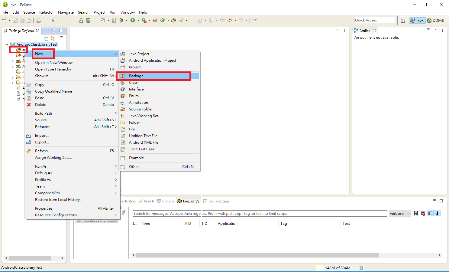Toggle the Lint checkmark toolbar button
The width and height of the screenshot is (449, 272).
point(103,20)
